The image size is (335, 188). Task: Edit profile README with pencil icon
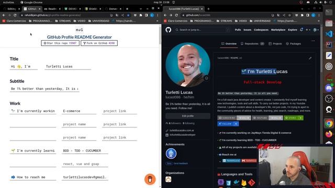[310, 58]
